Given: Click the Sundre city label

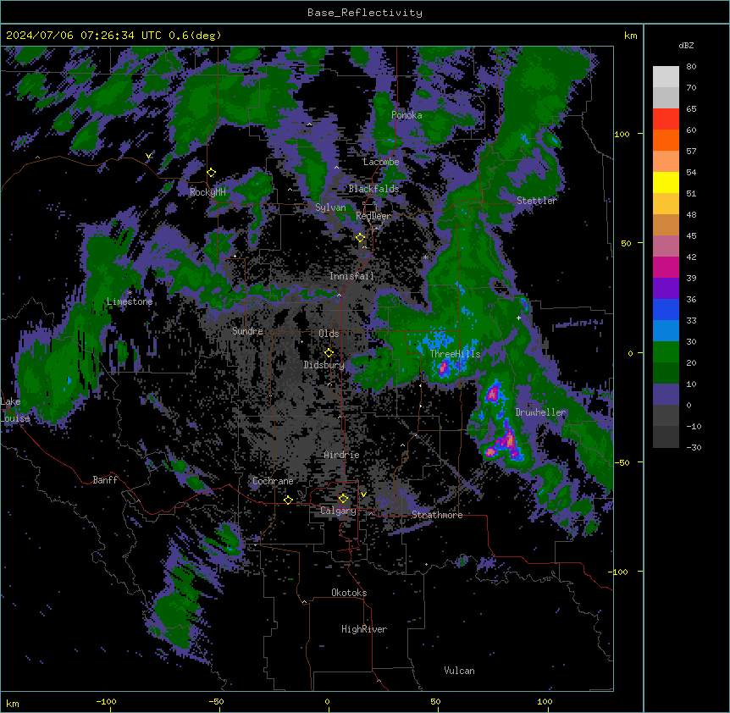Looking at the screenshot, I should coord(247,331).
